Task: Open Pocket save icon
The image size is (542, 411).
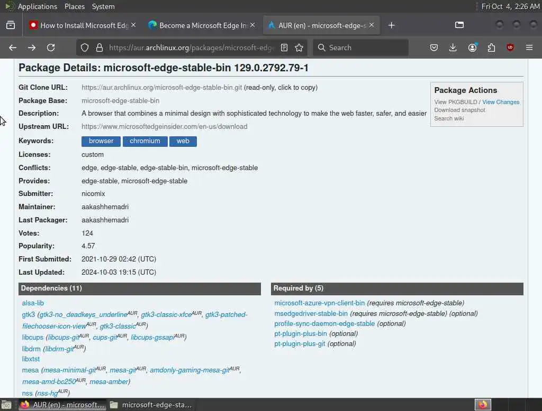Action: [x=434, y=48]
